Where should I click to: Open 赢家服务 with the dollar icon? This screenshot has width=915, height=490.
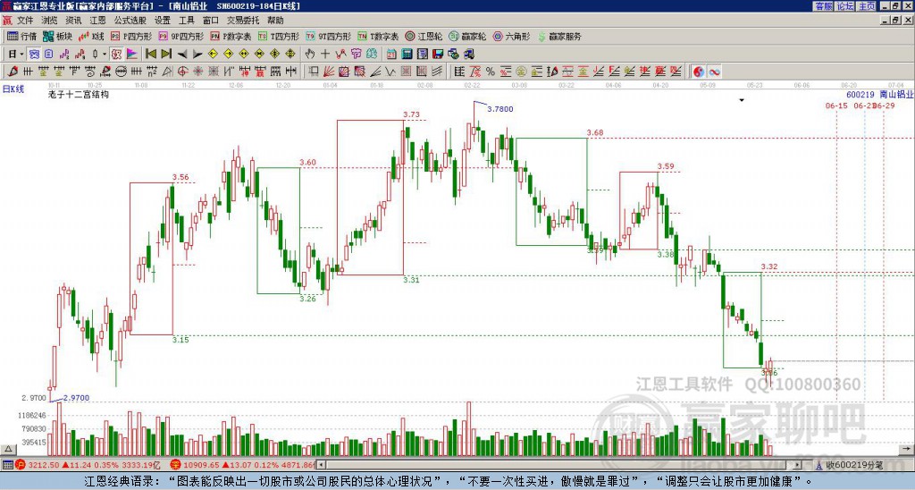(x=559, y=36)
